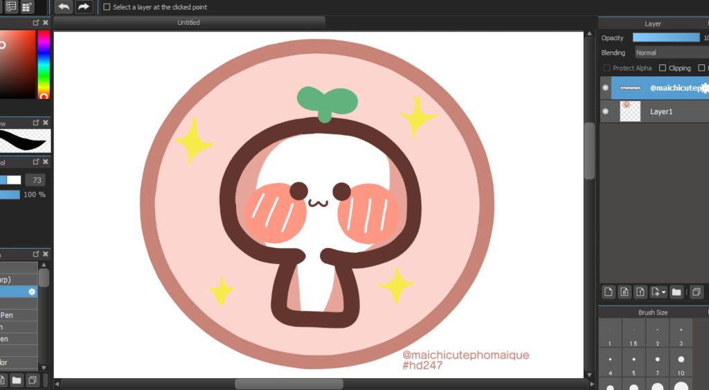
Task: Choose brush size 1
Action: pyautogui.click(x=610, y=334)
